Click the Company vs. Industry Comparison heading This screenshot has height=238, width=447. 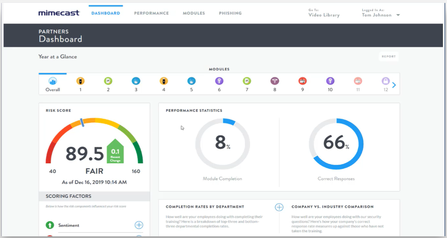[332, 207]
